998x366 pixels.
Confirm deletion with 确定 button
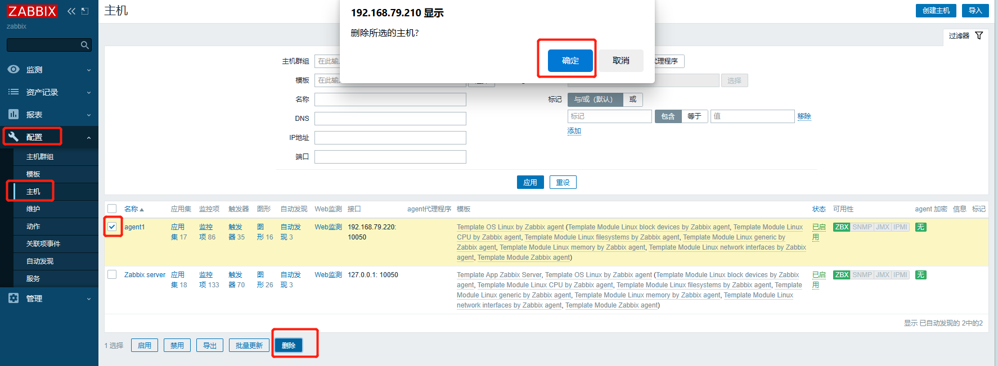coord(570,61)
